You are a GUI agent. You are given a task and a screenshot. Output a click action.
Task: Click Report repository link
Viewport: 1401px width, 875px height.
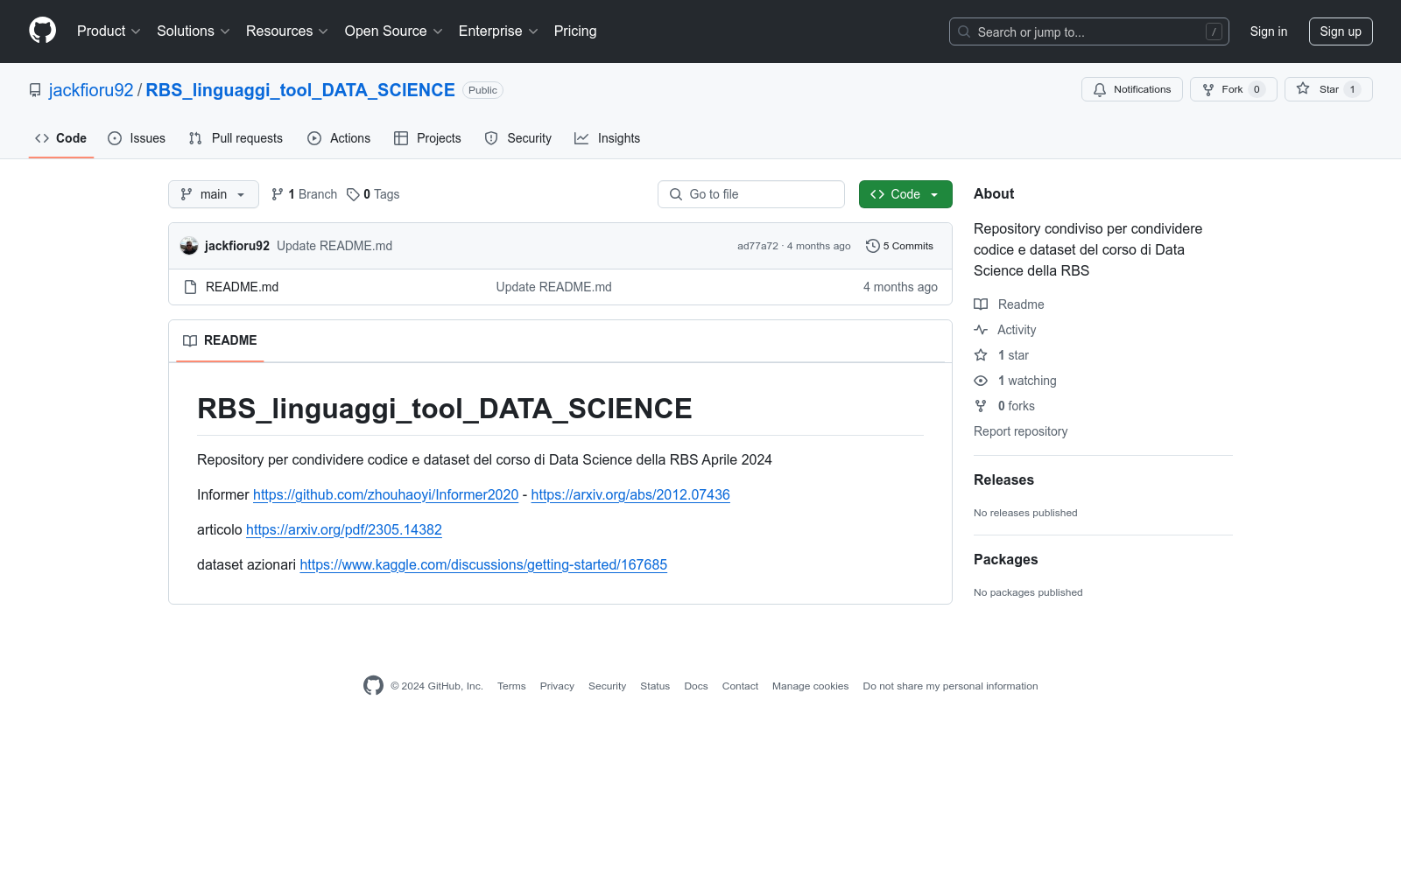click(1020, 431)
